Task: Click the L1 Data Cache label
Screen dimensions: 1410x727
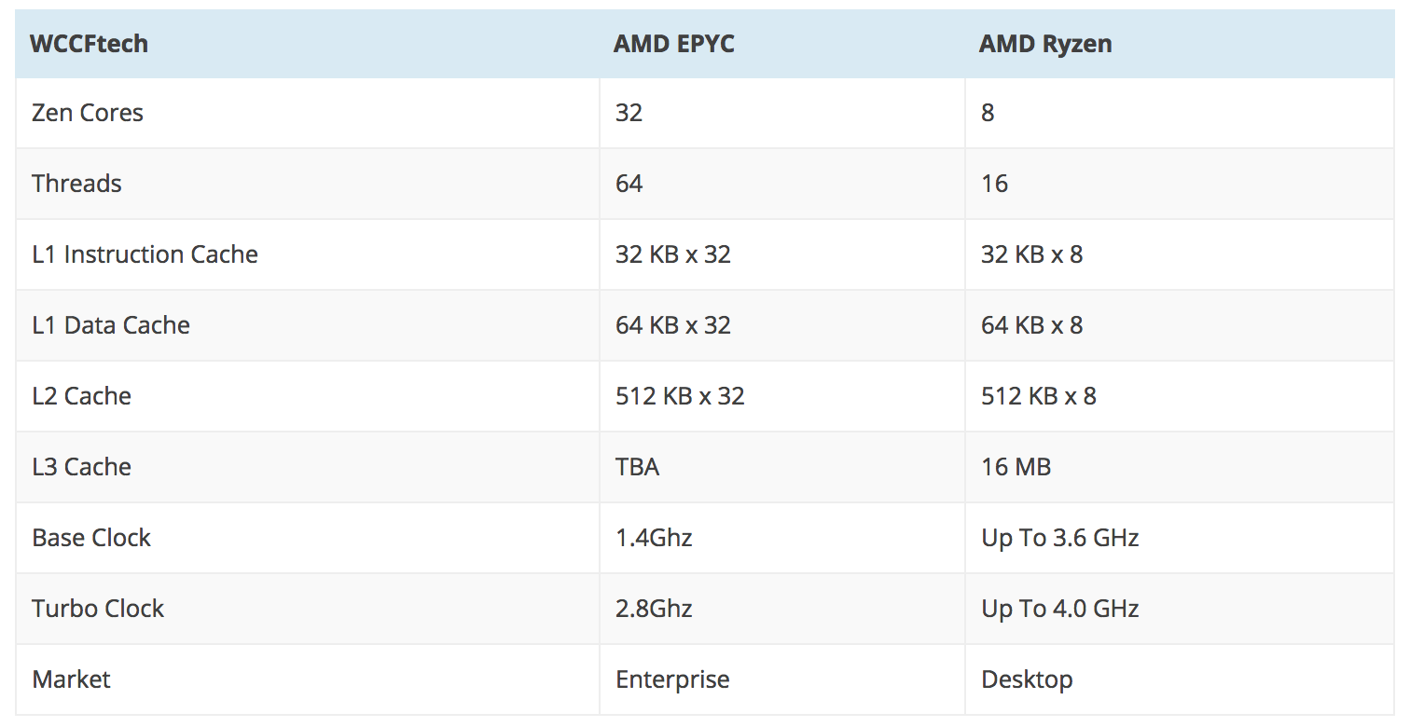Action: coord(111,325)
